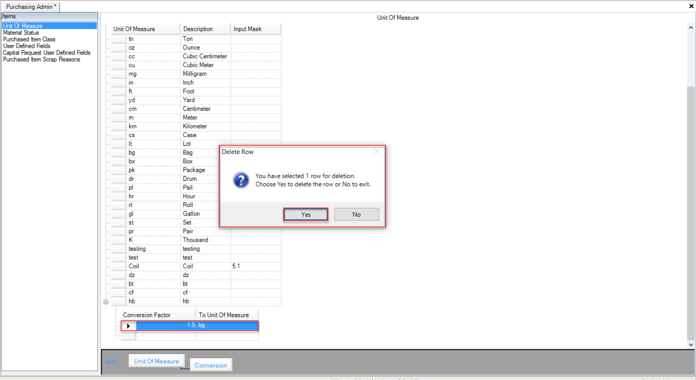Open Purchased Item Class item
This screenshot has width=696, height=380.
coord(29,39)
